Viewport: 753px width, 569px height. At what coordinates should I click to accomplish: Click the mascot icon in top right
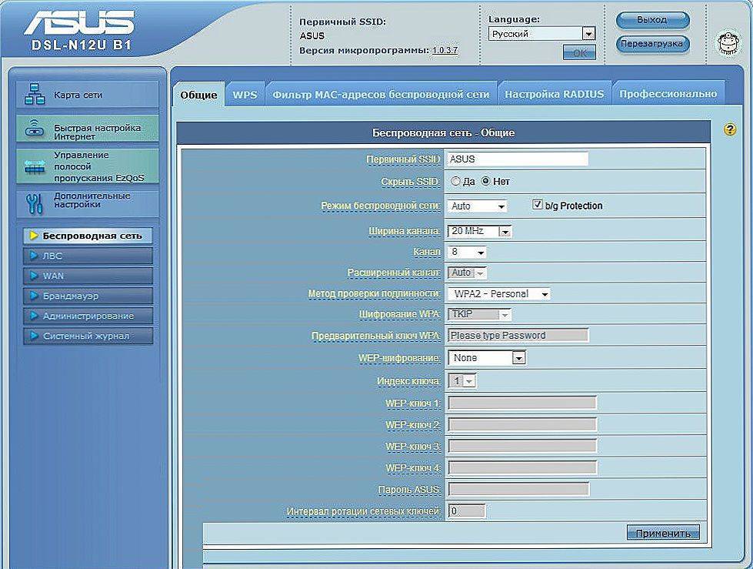click(x=726, y=43)
